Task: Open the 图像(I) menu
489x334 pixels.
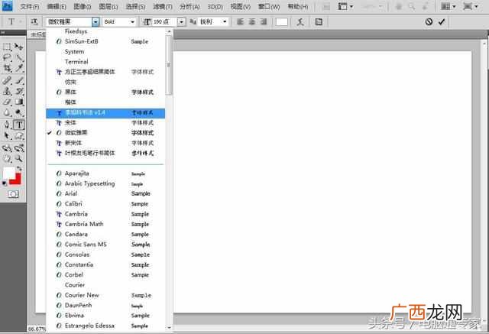Action: [83, 7]
